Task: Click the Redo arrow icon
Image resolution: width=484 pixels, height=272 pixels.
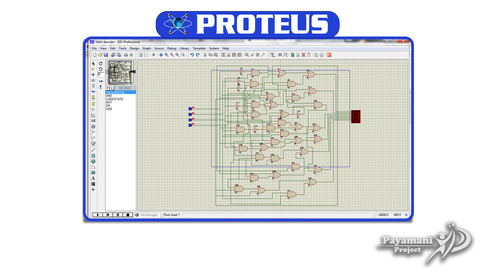Action: (x=198, y=55)
